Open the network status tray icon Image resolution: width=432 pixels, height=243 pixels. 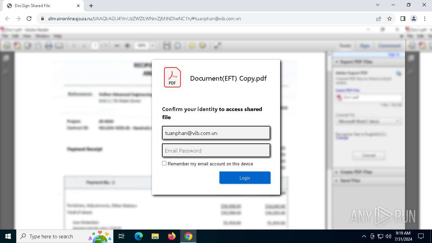pos(380,236)
